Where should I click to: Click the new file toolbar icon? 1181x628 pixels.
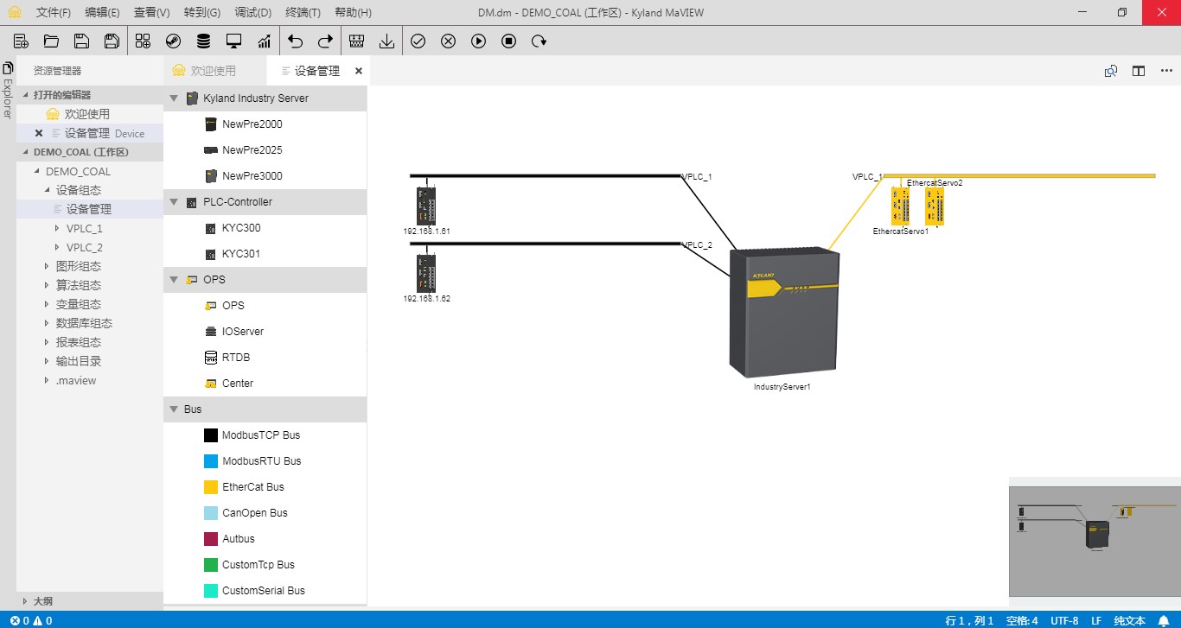pos(22,41)
